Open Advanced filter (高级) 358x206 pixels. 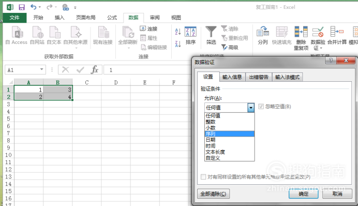[x=230, y=47]
